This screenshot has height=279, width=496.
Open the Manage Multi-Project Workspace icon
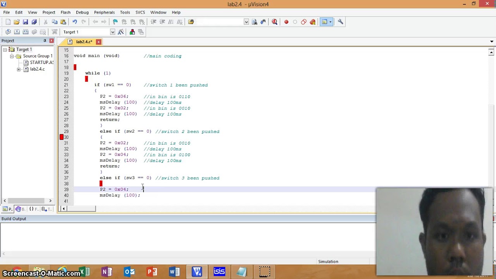[141, 32]
